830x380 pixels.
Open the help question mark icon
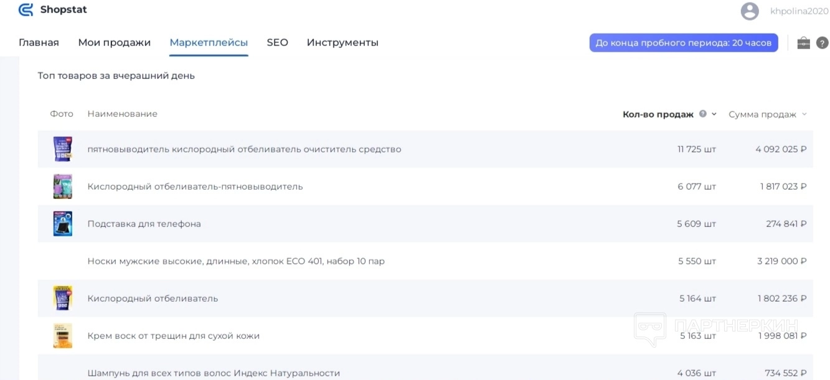point(822,43)
